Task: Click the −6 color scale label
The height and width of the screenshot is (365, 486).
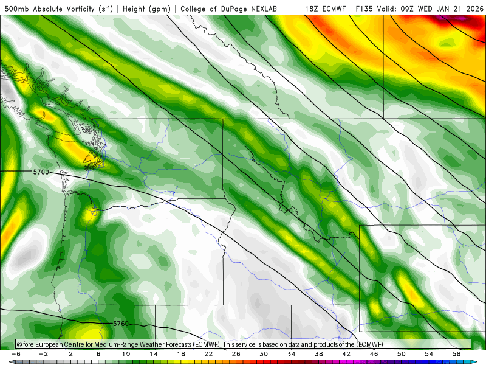Action: 16,354
